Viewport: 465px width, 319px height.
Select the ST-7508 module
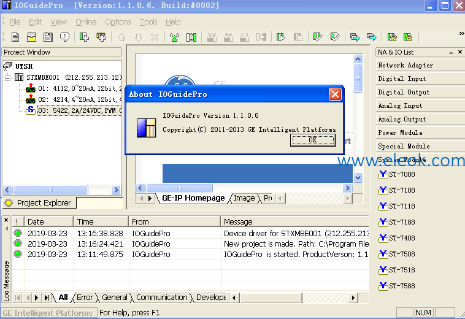(397, 254)
